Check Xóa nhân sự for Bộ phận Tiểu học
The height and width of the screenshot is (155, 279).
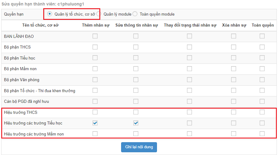(234, 58)
